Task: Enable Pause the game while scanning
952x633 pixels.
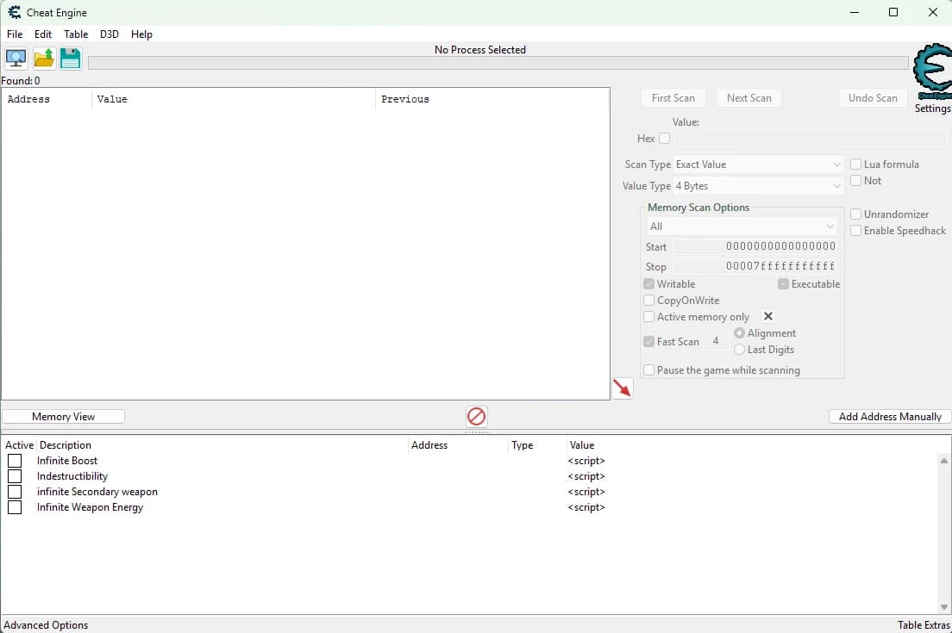Action: tap(649, 369)
